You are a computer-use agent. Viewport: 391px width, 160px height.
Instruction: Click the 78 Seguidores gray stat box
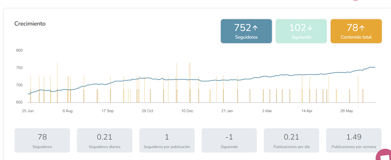pos(42,140)
